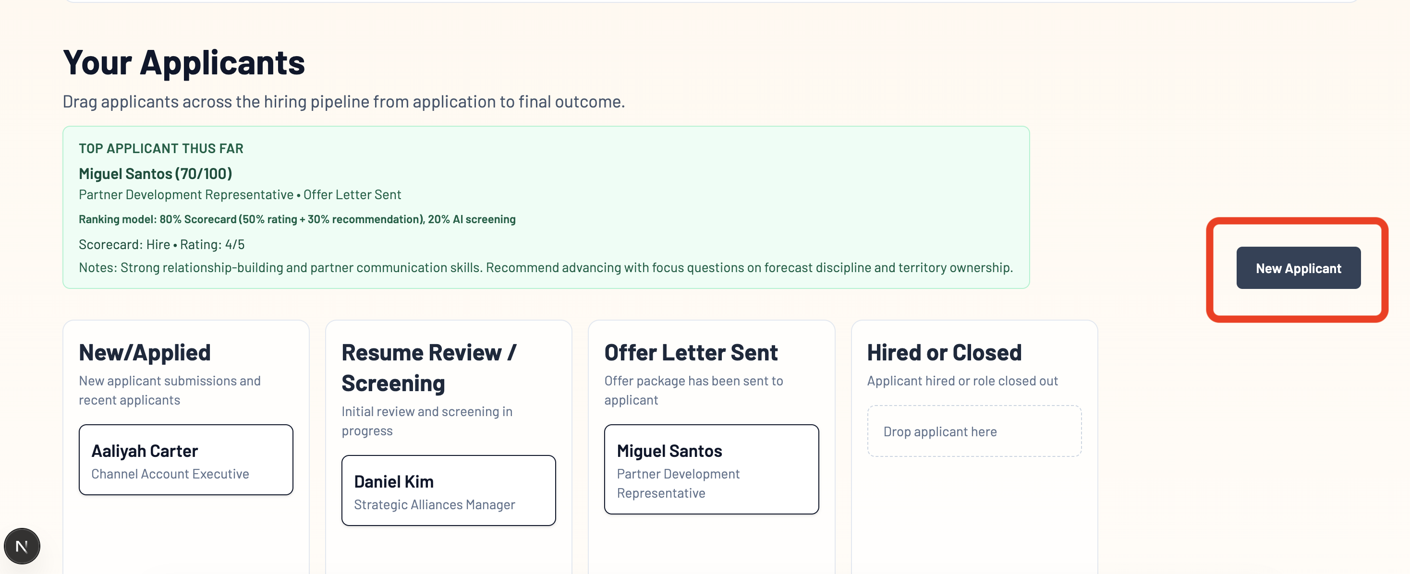
Task: Click the Ranking model description line
Action: click(297, 219)
